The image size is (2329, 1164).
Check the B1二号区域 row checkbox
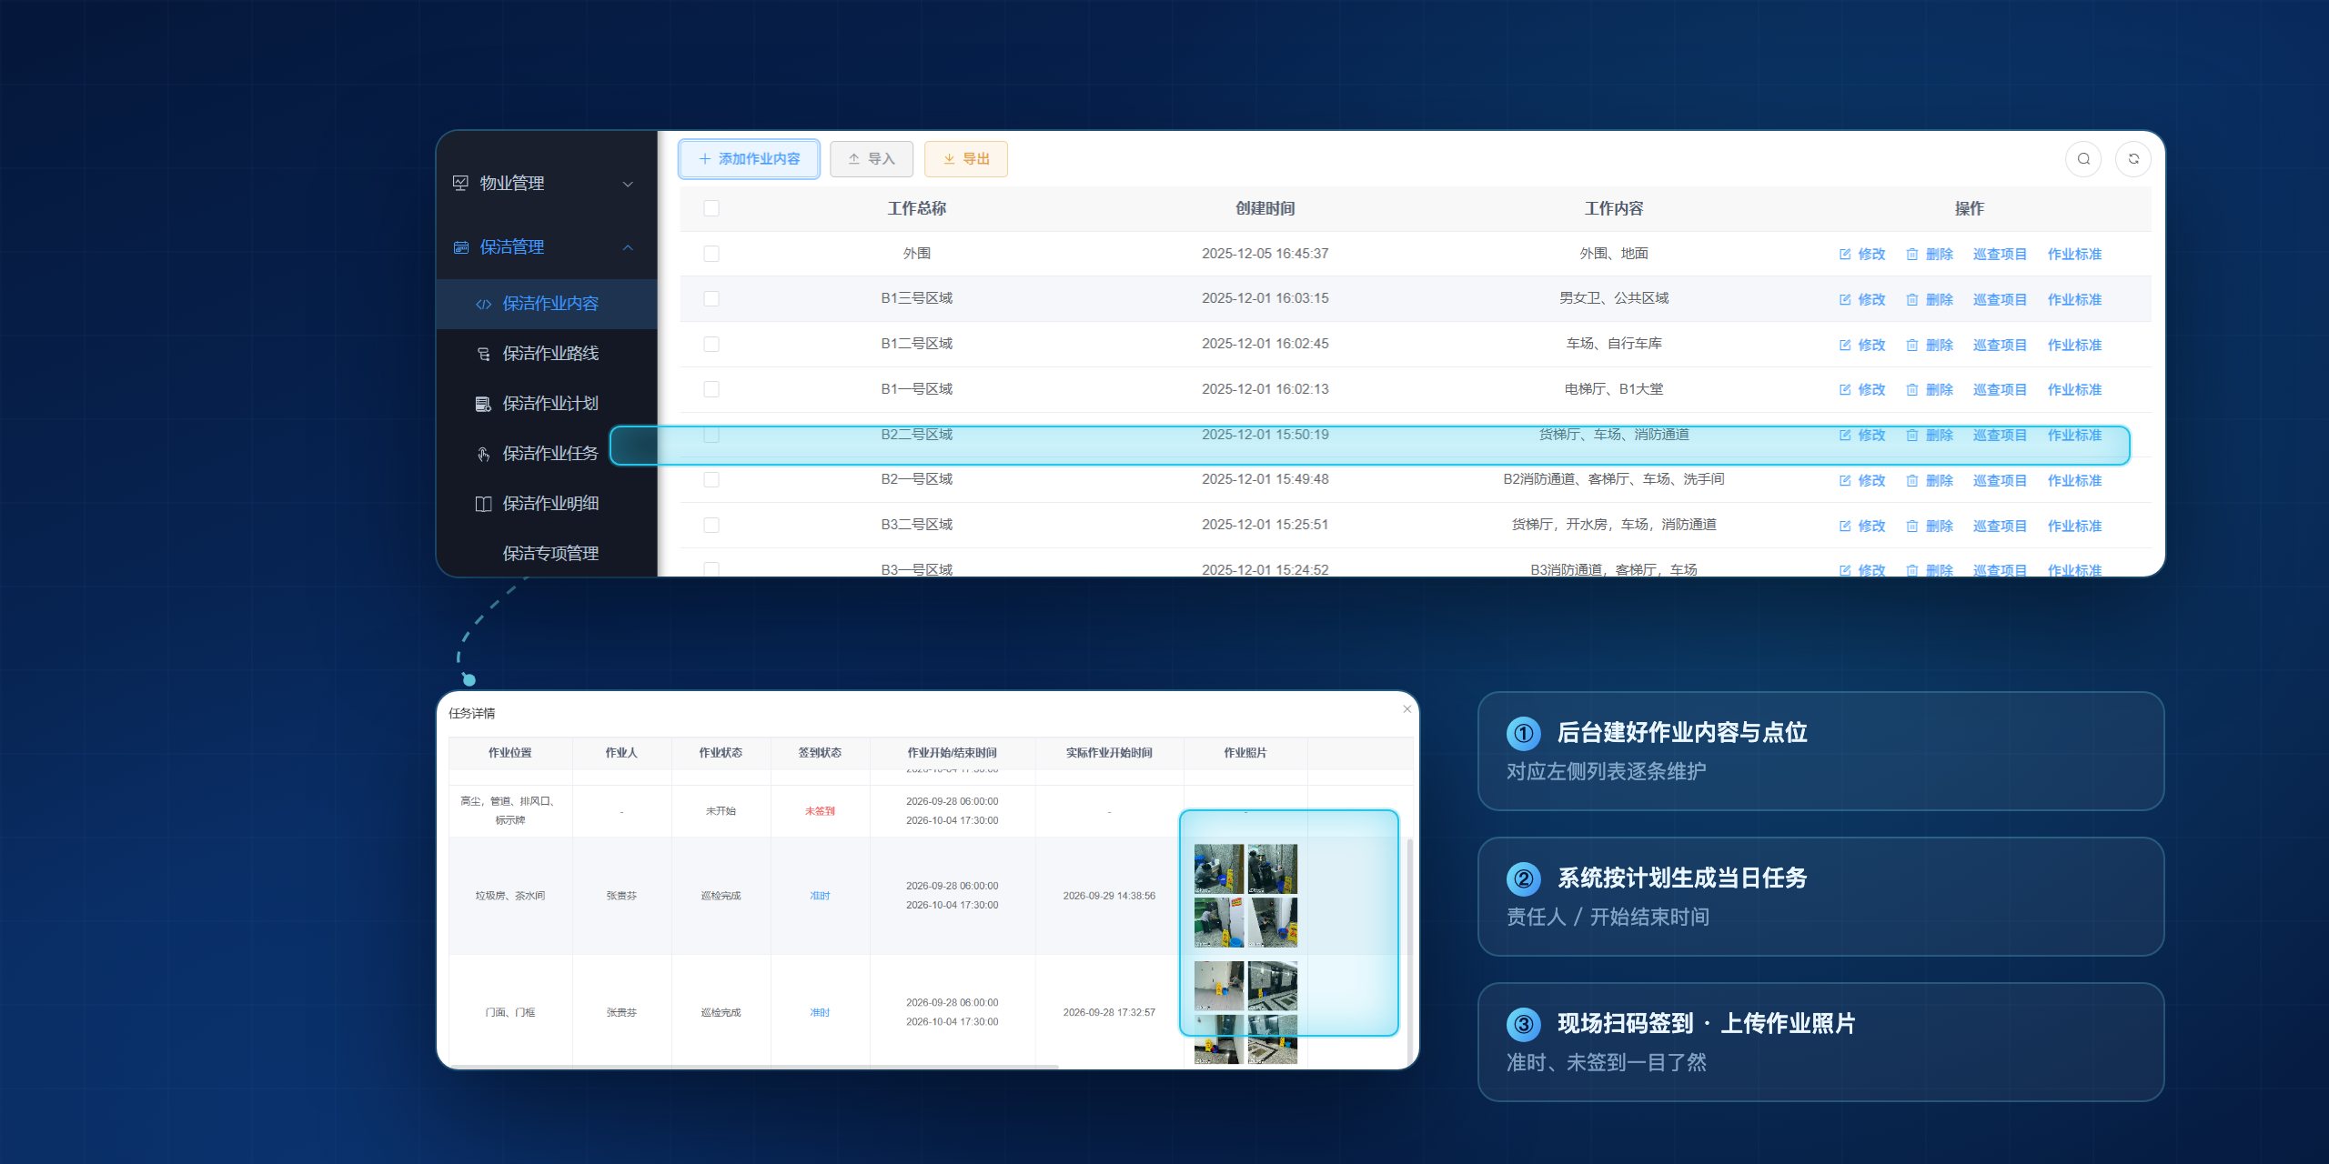[x=711, y=344]
